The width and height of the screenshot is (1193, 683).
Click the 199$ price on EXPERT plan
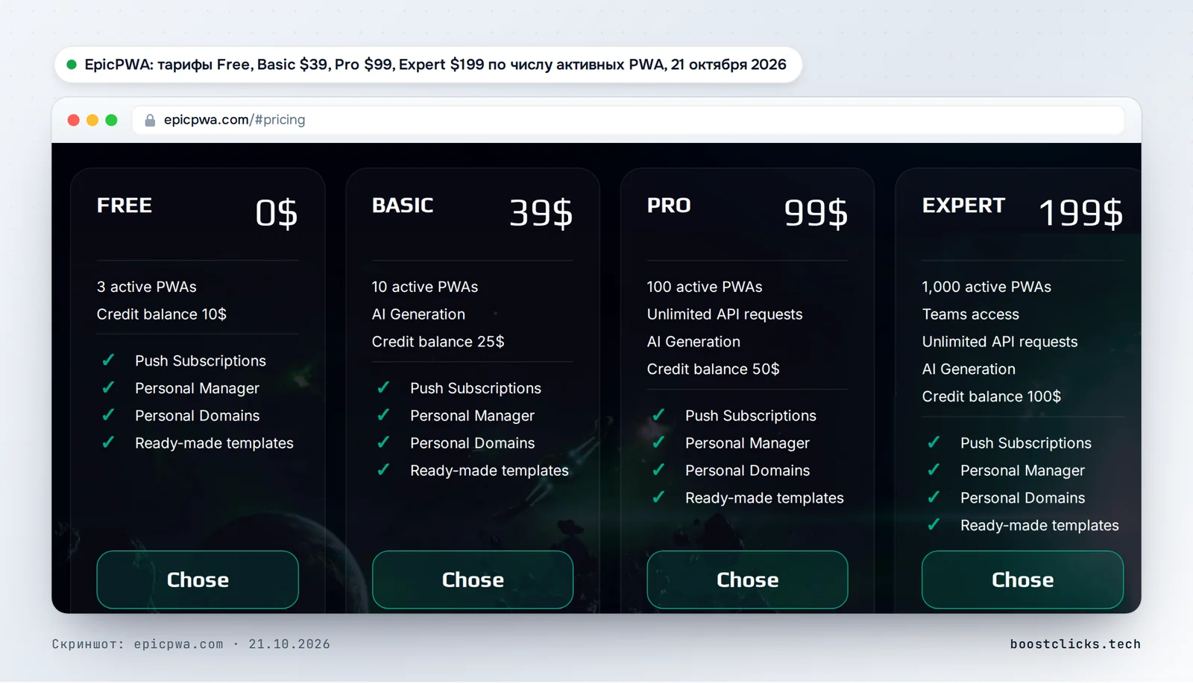coord(1081,213)
